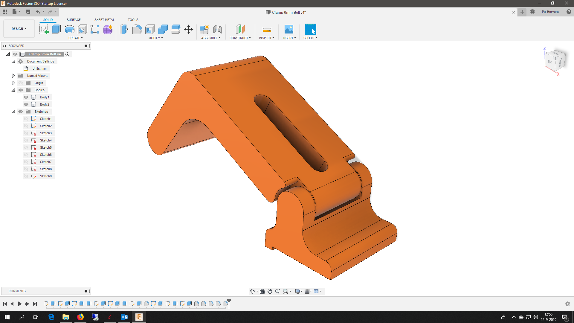The width and height of the screenshot is (574, 323).
Task: Jump to end of timeline
Action: point(35,304)
